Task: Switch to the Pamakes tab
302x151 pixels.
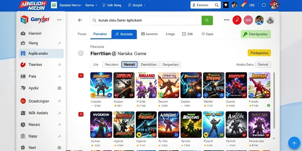Action: click(x=100, y=34)
